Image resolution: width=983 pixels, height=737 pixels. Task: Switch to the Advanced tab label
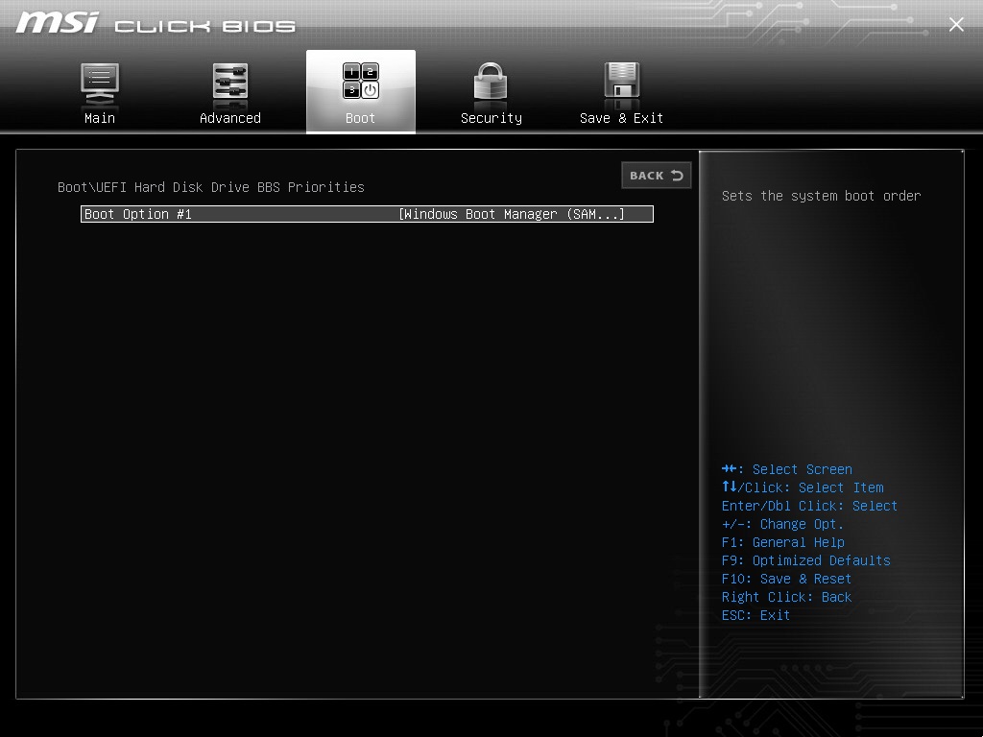pyautogui.click(x=230, y=118)
